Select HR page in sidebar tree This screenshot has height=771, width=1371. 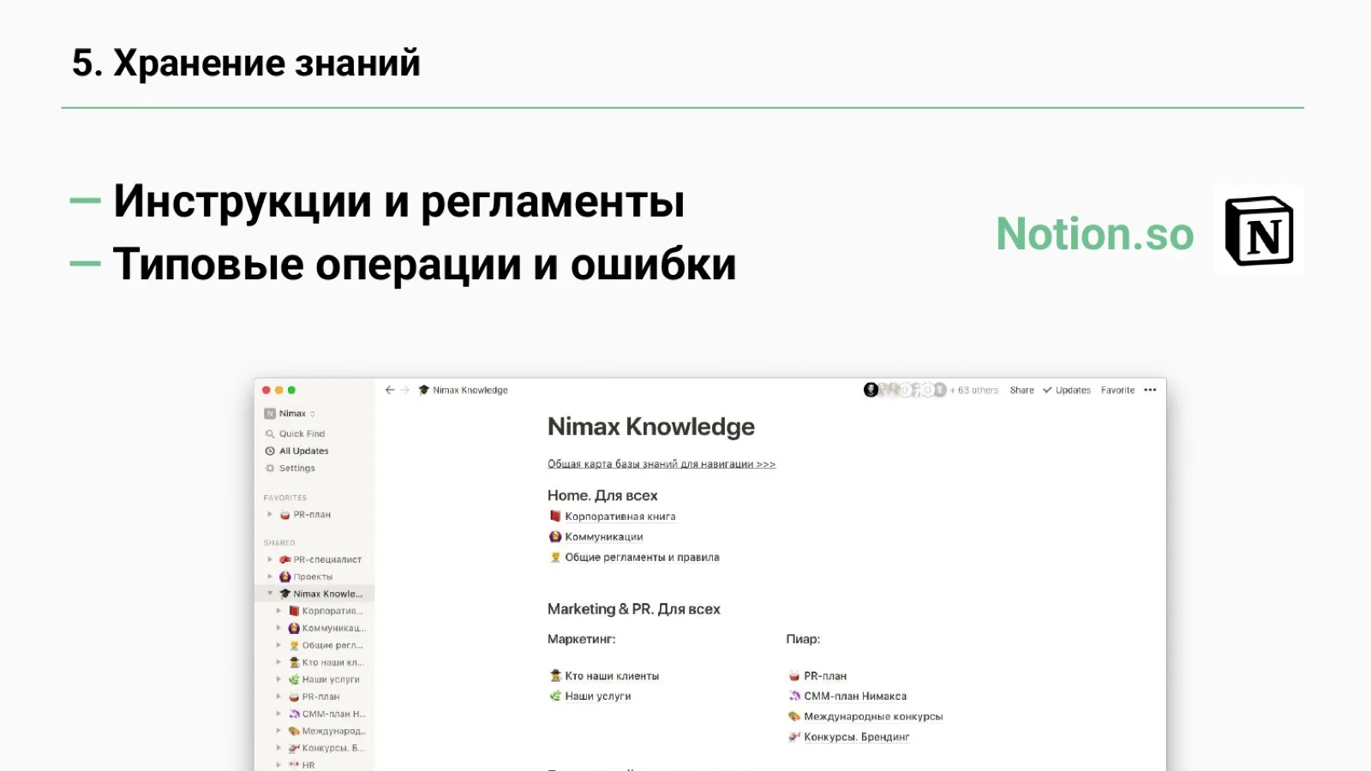308,765
